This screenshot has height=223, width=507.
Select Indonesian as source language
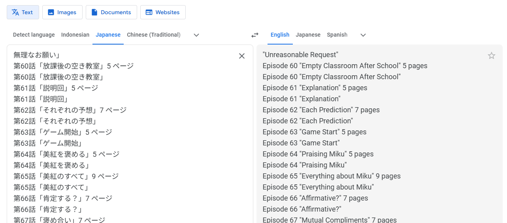[75, 35]
